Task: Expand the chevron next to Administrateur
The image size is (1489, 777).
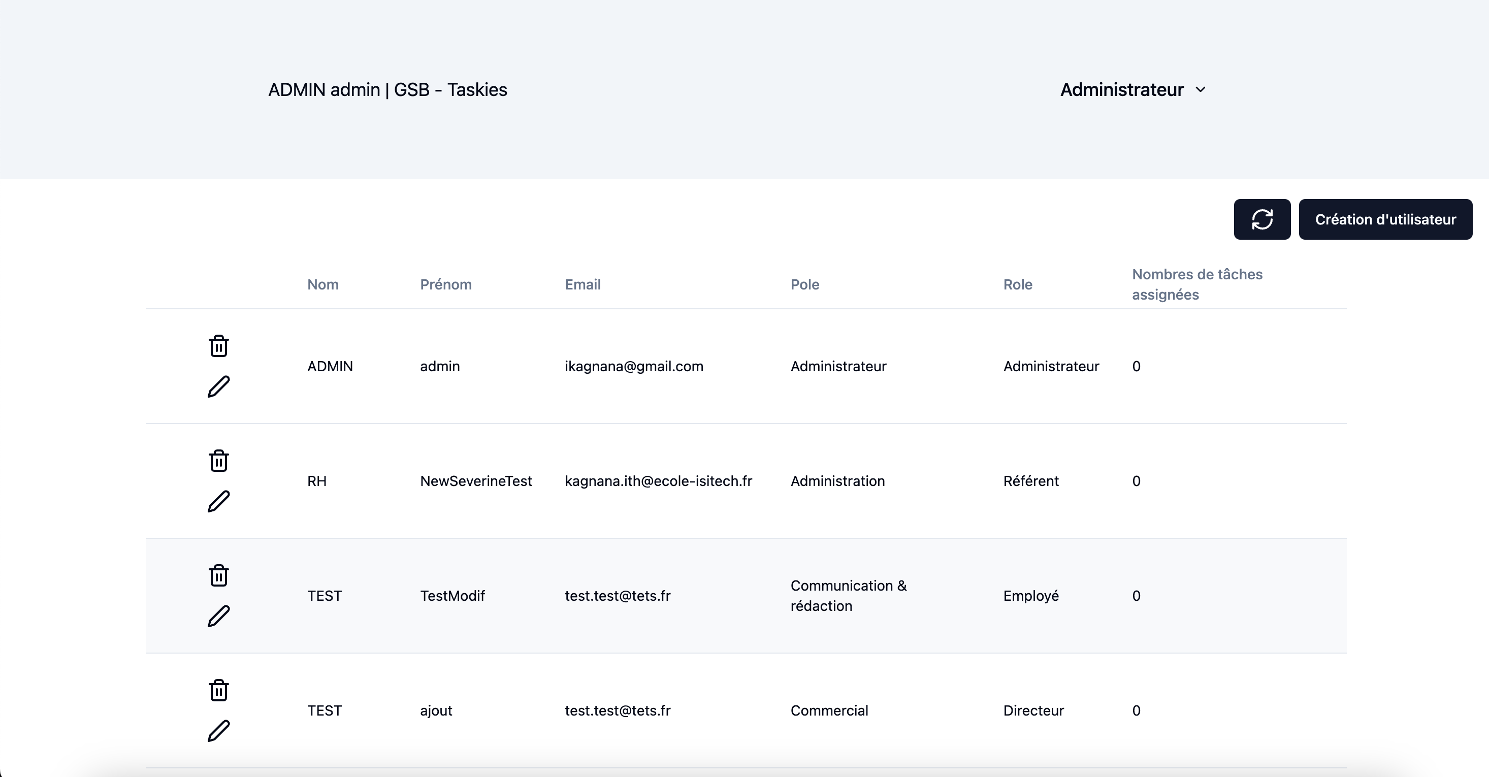Action: (1201, 90)
